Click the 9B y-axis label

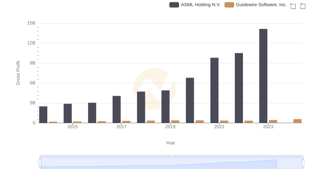coord(33,63)
